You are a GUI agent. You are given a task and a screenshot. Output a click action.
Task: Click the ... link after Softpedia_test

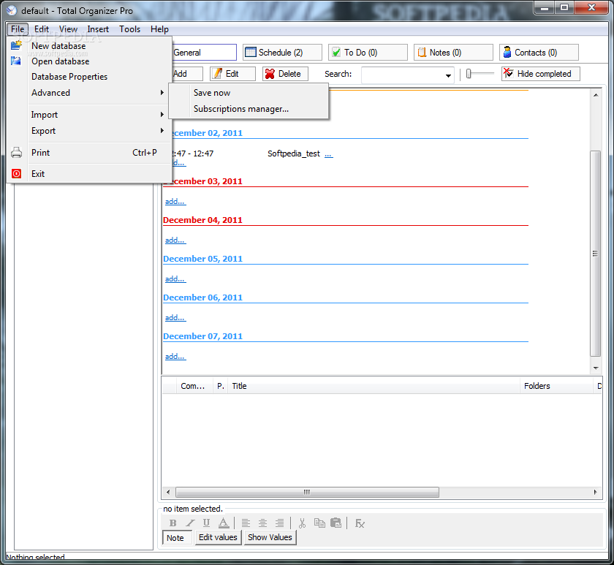(328, 154)
